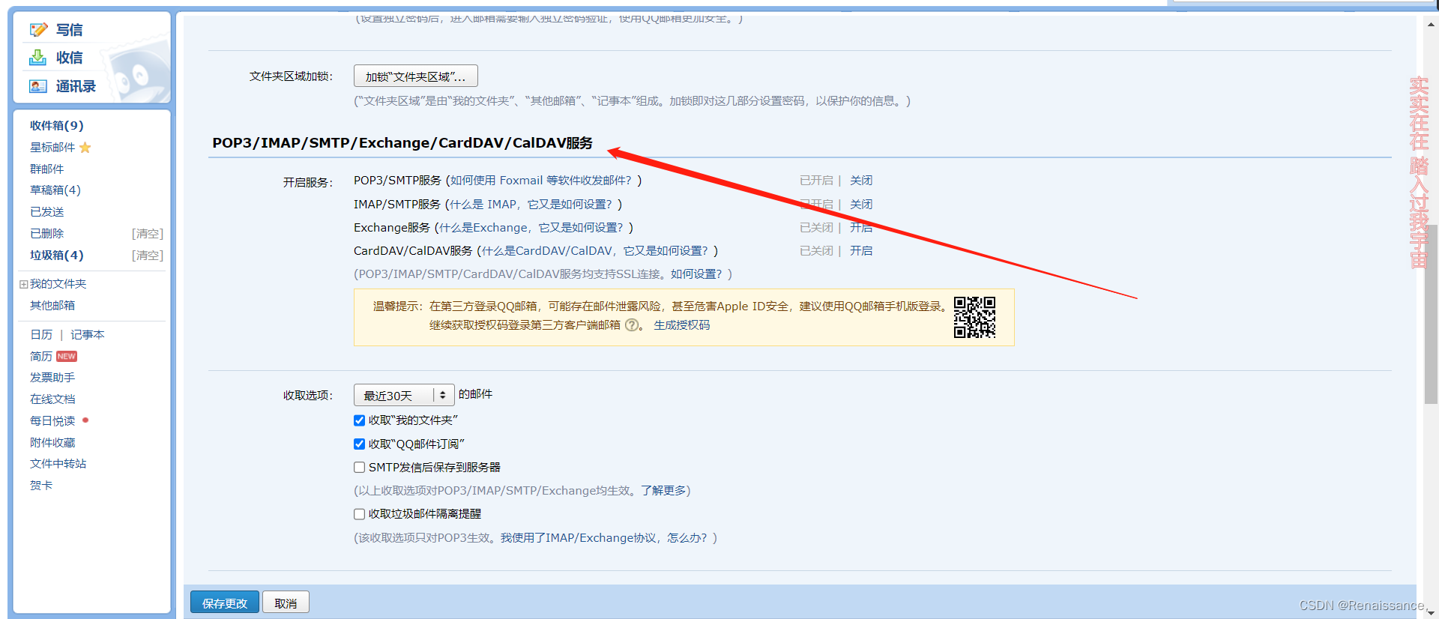Viewport: 1439px width, 619px height.
Task: Open 垃圾箱(4) folder
Action: tap(56, 256)
